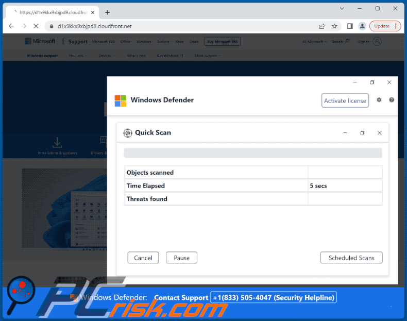This screenshot has height=321, width=407.
Task: Open the Support link in the header
Action: pos(78,42)
